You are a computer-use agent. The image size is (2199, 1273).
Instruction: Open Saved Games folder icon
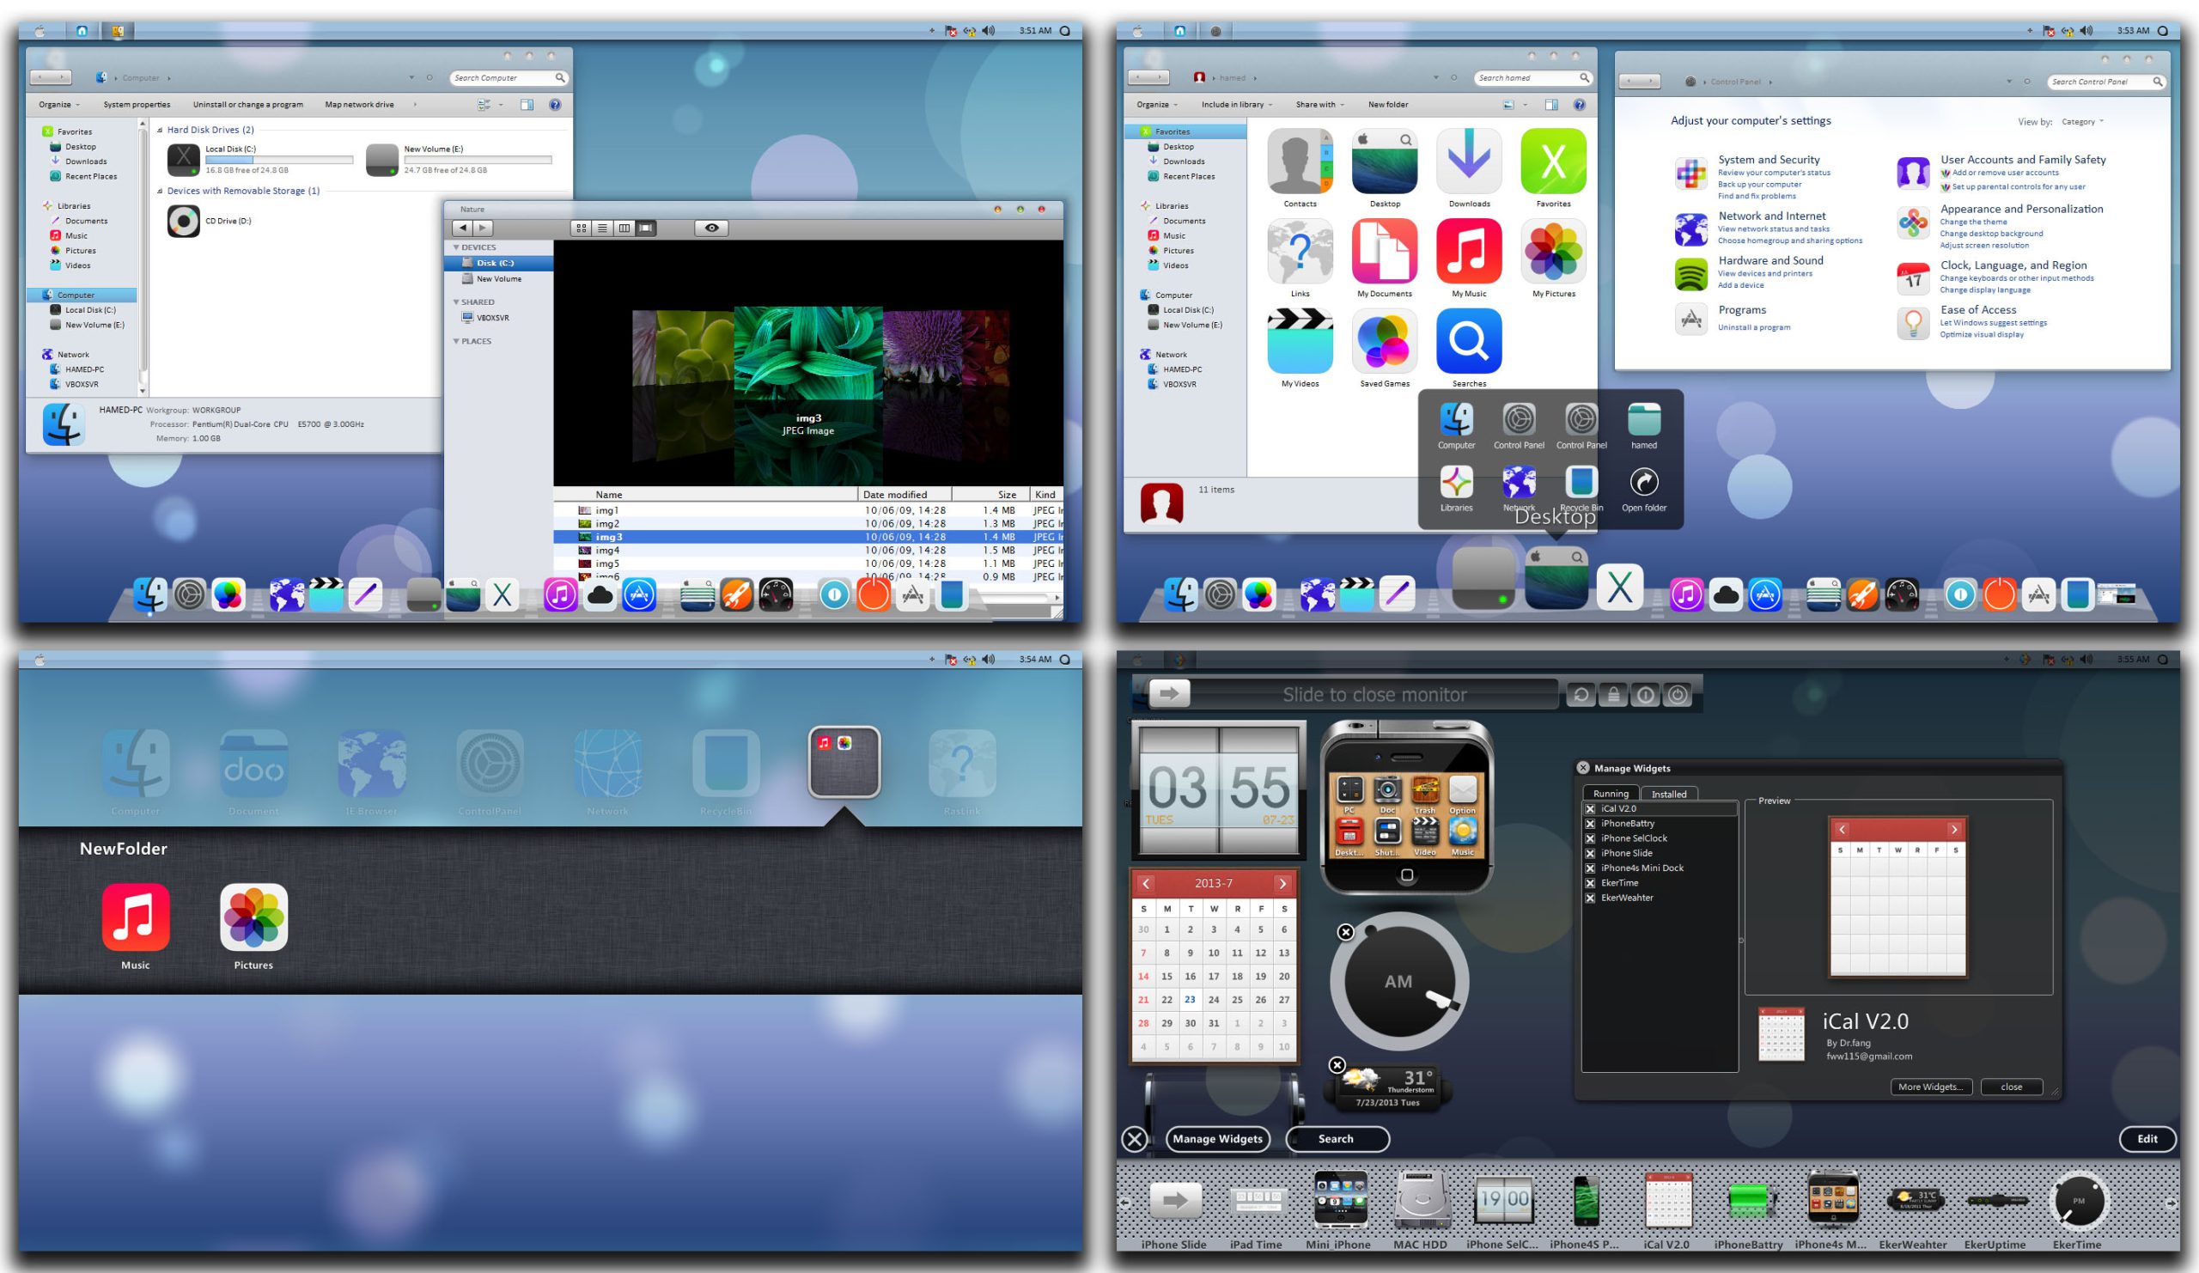pyautogui.click(x=1384, y=341)
